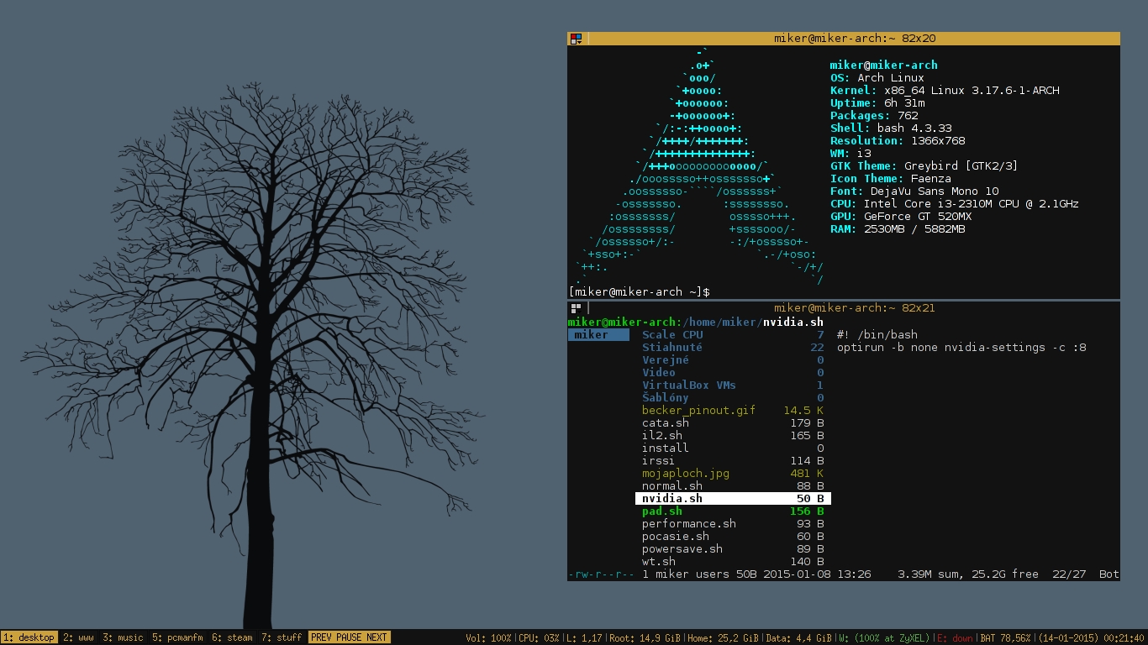Click the -rw-r--r-- permissions in ranger status
1148x645 pixels.
[602, 574]
